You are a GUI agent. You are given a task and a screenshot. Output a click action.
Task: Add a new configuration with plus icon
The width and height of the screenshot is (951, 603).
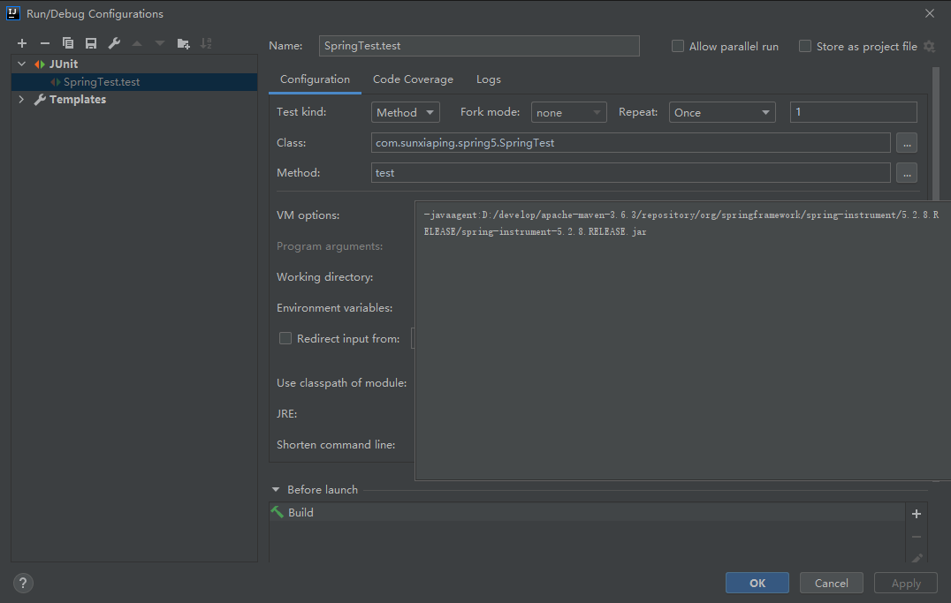click(x=22, y=43)
